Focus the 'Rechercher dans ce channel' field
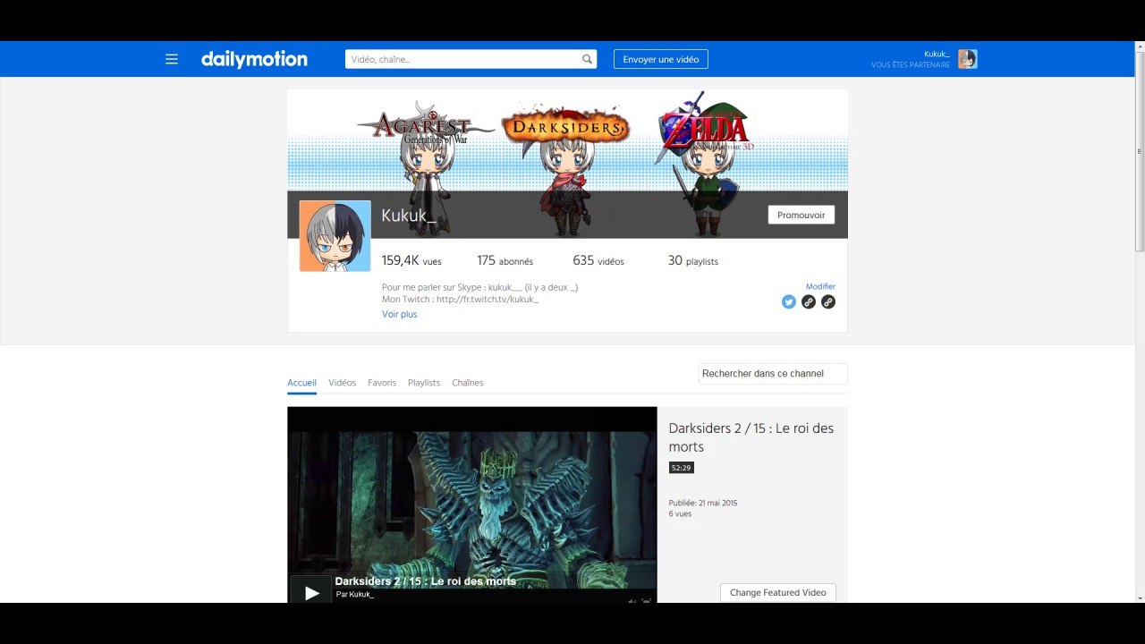Image resolution: width=1145 pixels, height=644 pixels. point(773,373)
